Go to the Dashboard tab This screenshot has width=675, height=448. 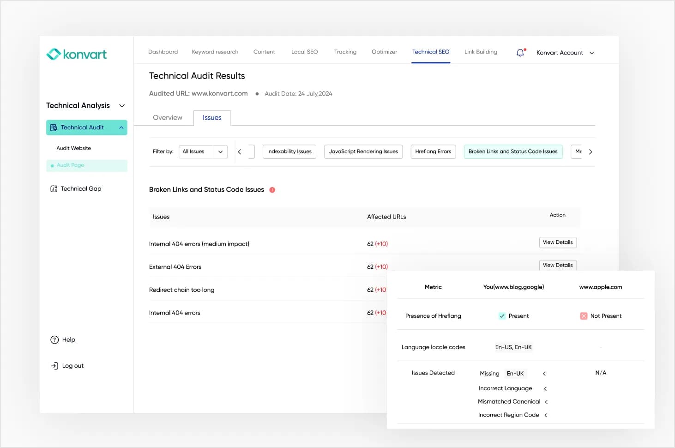coord(163,52)
